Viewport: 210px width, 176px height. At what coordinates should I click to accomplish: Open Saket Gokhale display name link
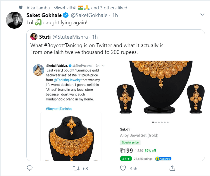pyautogui.click(x=44, y=15)
